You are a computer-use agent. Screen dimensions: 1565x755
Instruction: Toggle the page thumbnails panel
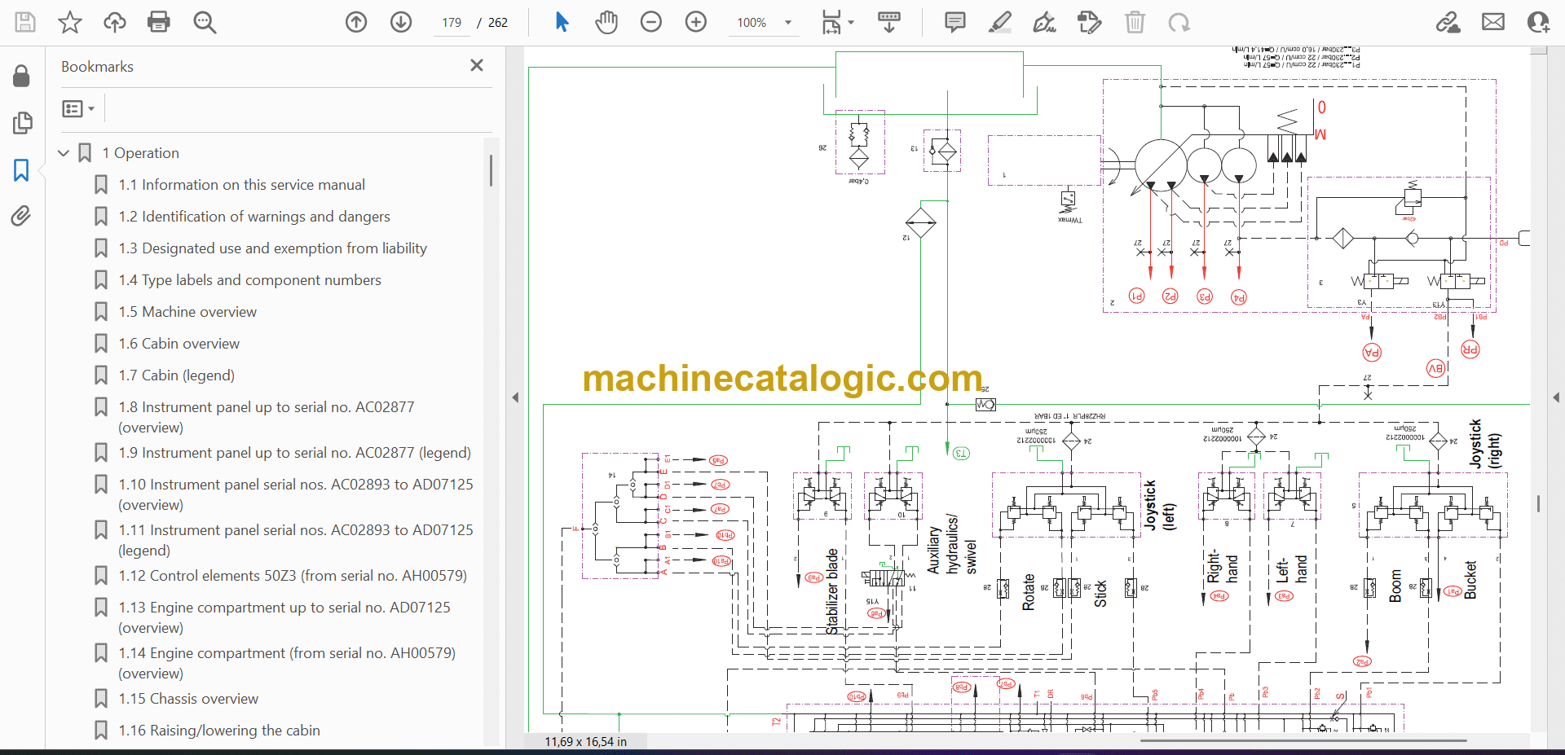point(22,123)
